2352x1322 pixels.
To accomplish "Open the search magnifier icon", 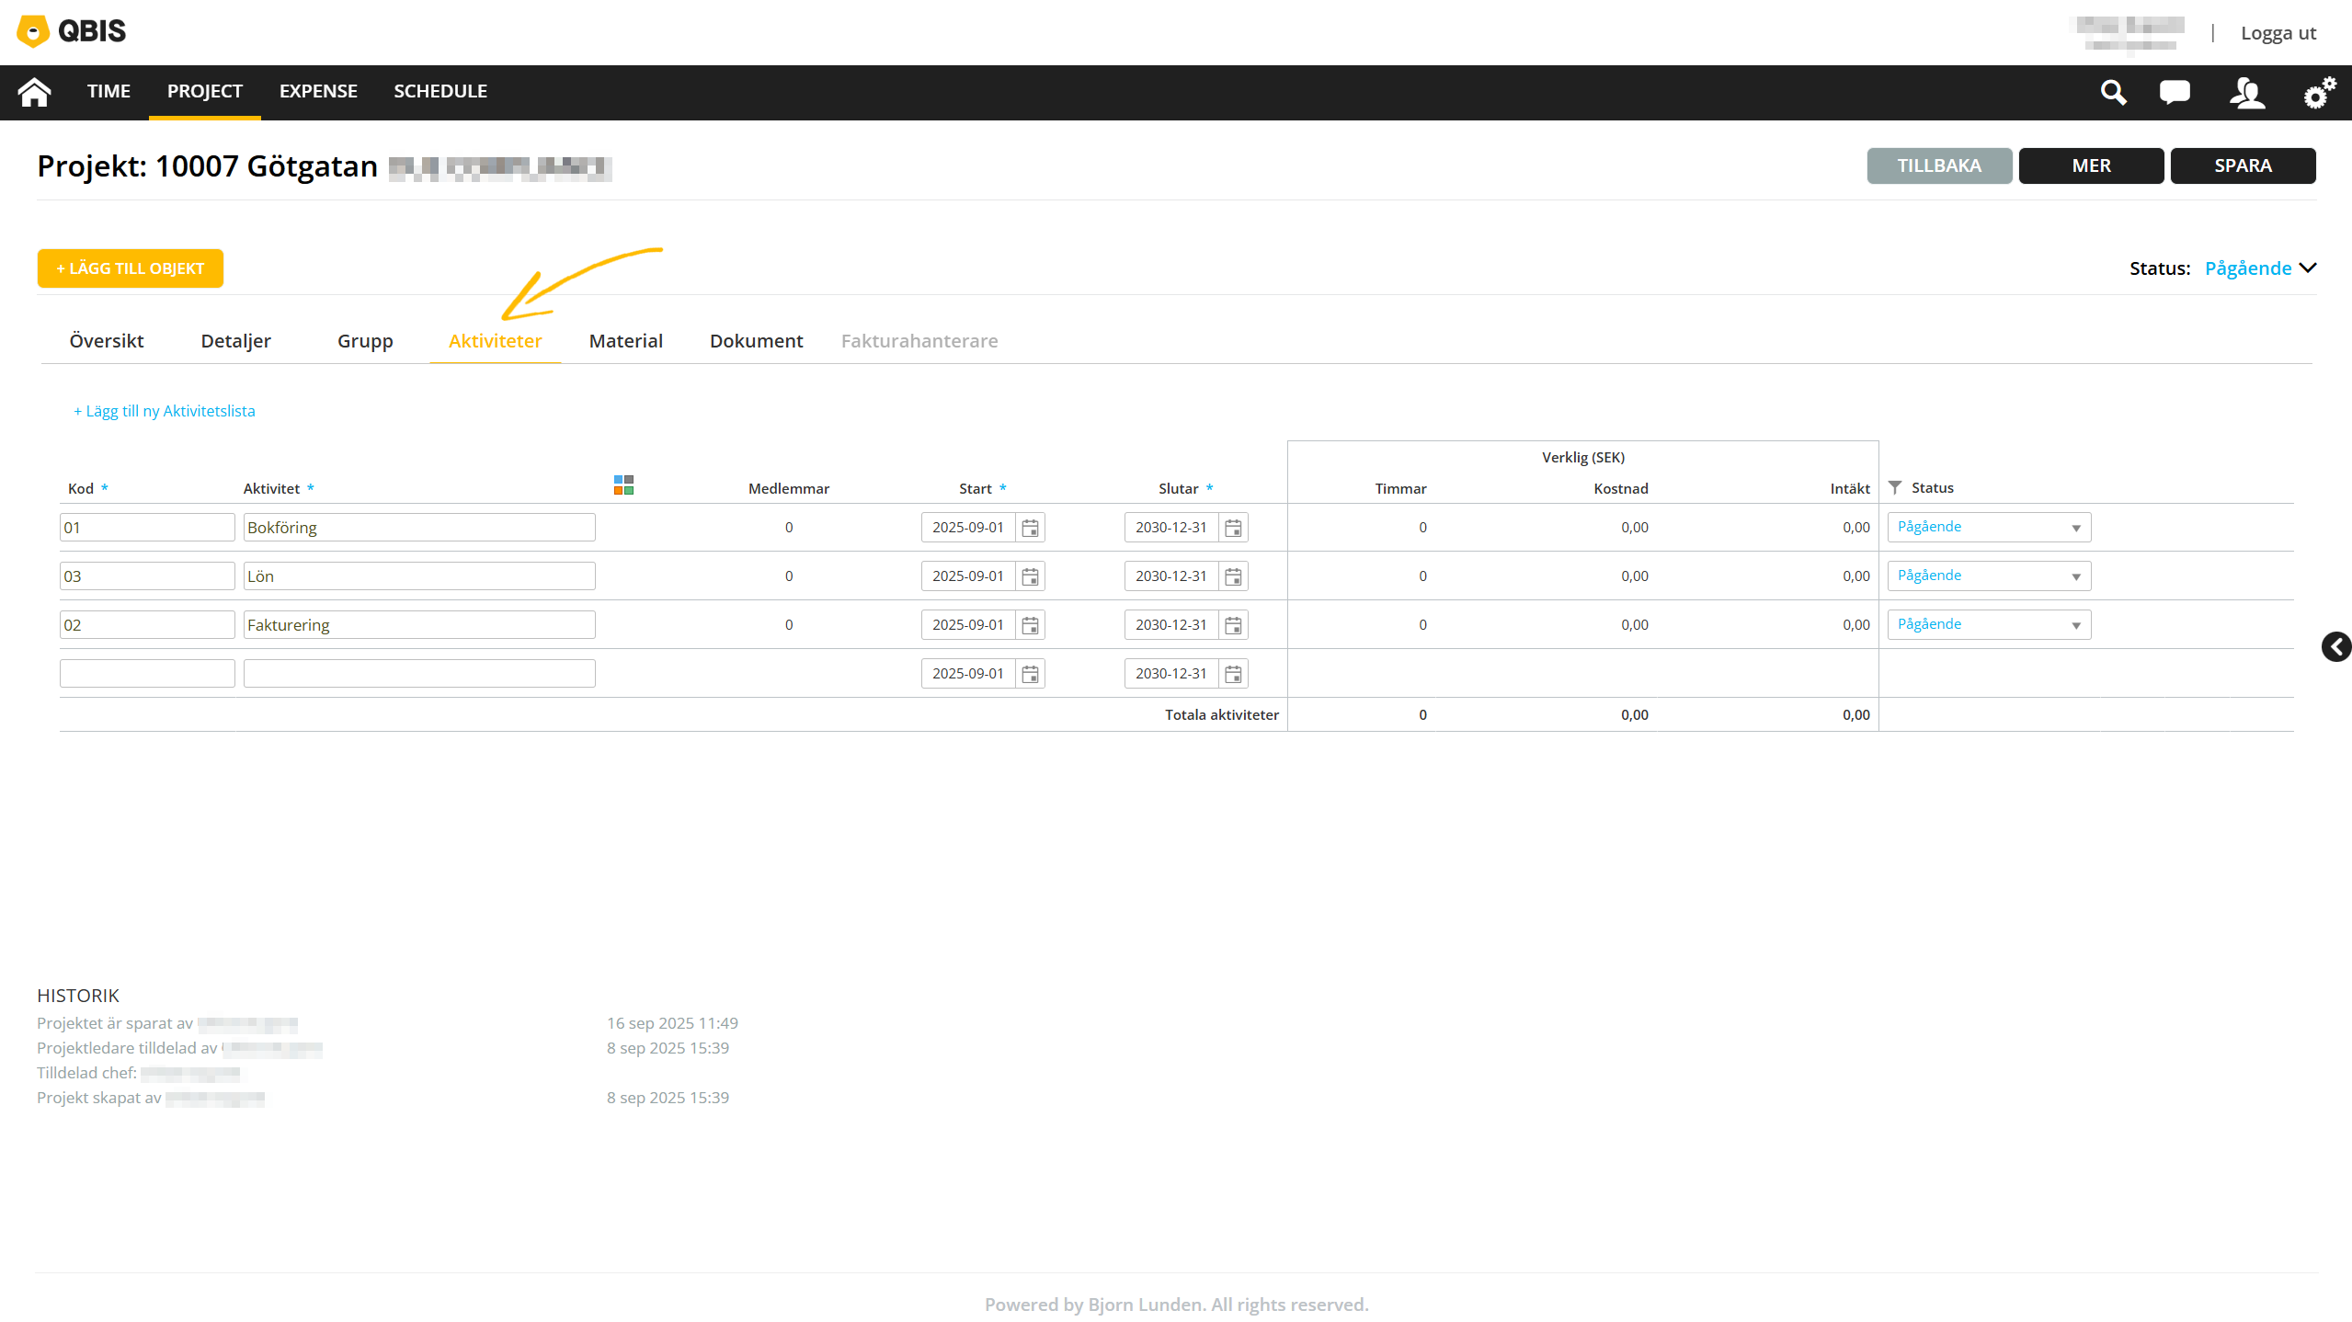I will [2113, 92].
